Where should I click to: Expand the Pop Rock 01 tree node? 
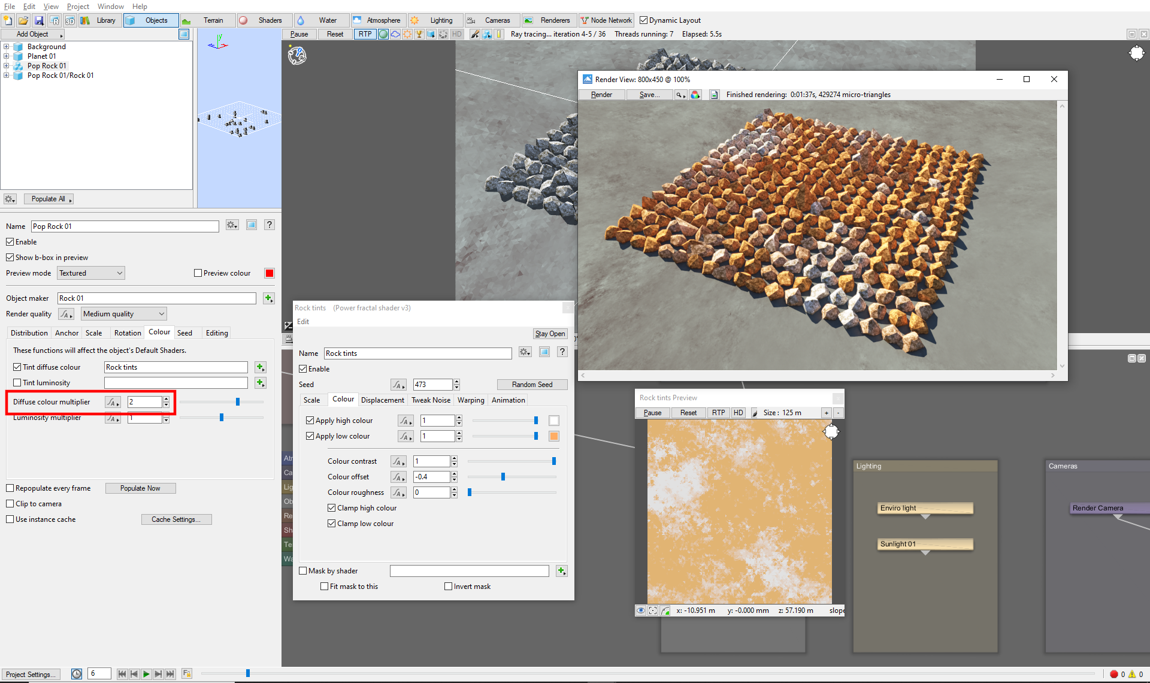tap(6, 66)
